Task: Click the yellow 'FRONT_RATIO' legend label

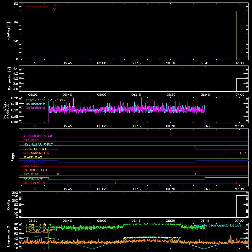Action: pos(36,225)
